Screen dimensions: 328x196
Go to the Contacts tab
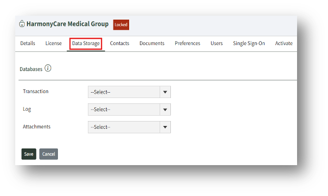pyautogui.click(x=119, y=44)
